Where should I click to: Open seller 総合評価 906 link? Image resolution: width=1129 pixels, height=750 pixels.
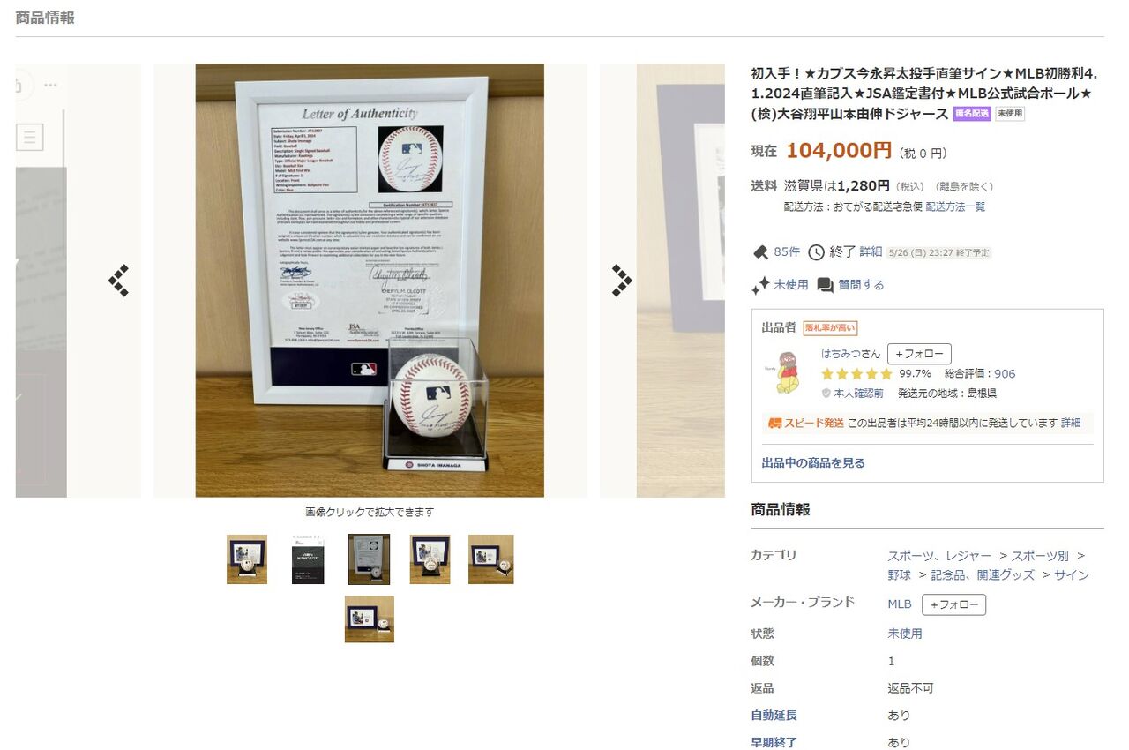980,373
